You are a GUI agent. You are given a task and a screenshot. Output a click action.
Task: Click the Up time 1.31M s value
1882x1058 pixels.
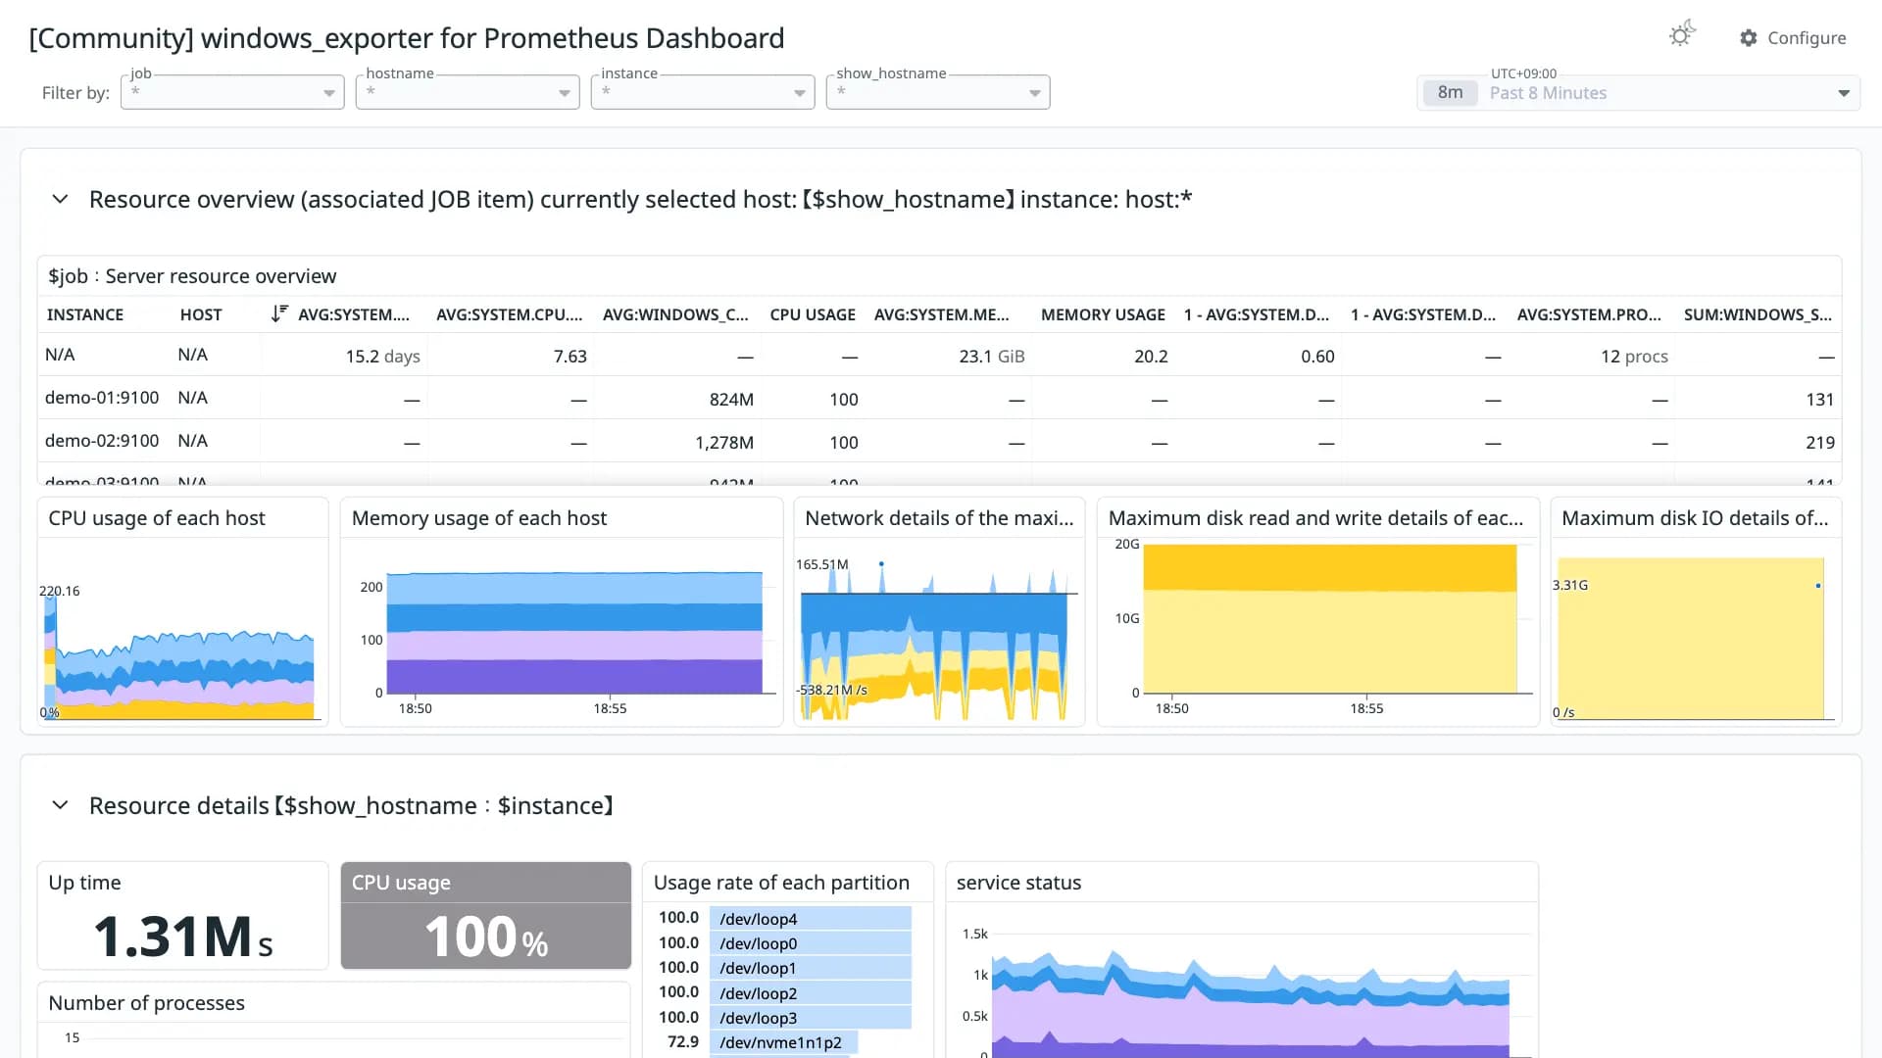point(183,937)
